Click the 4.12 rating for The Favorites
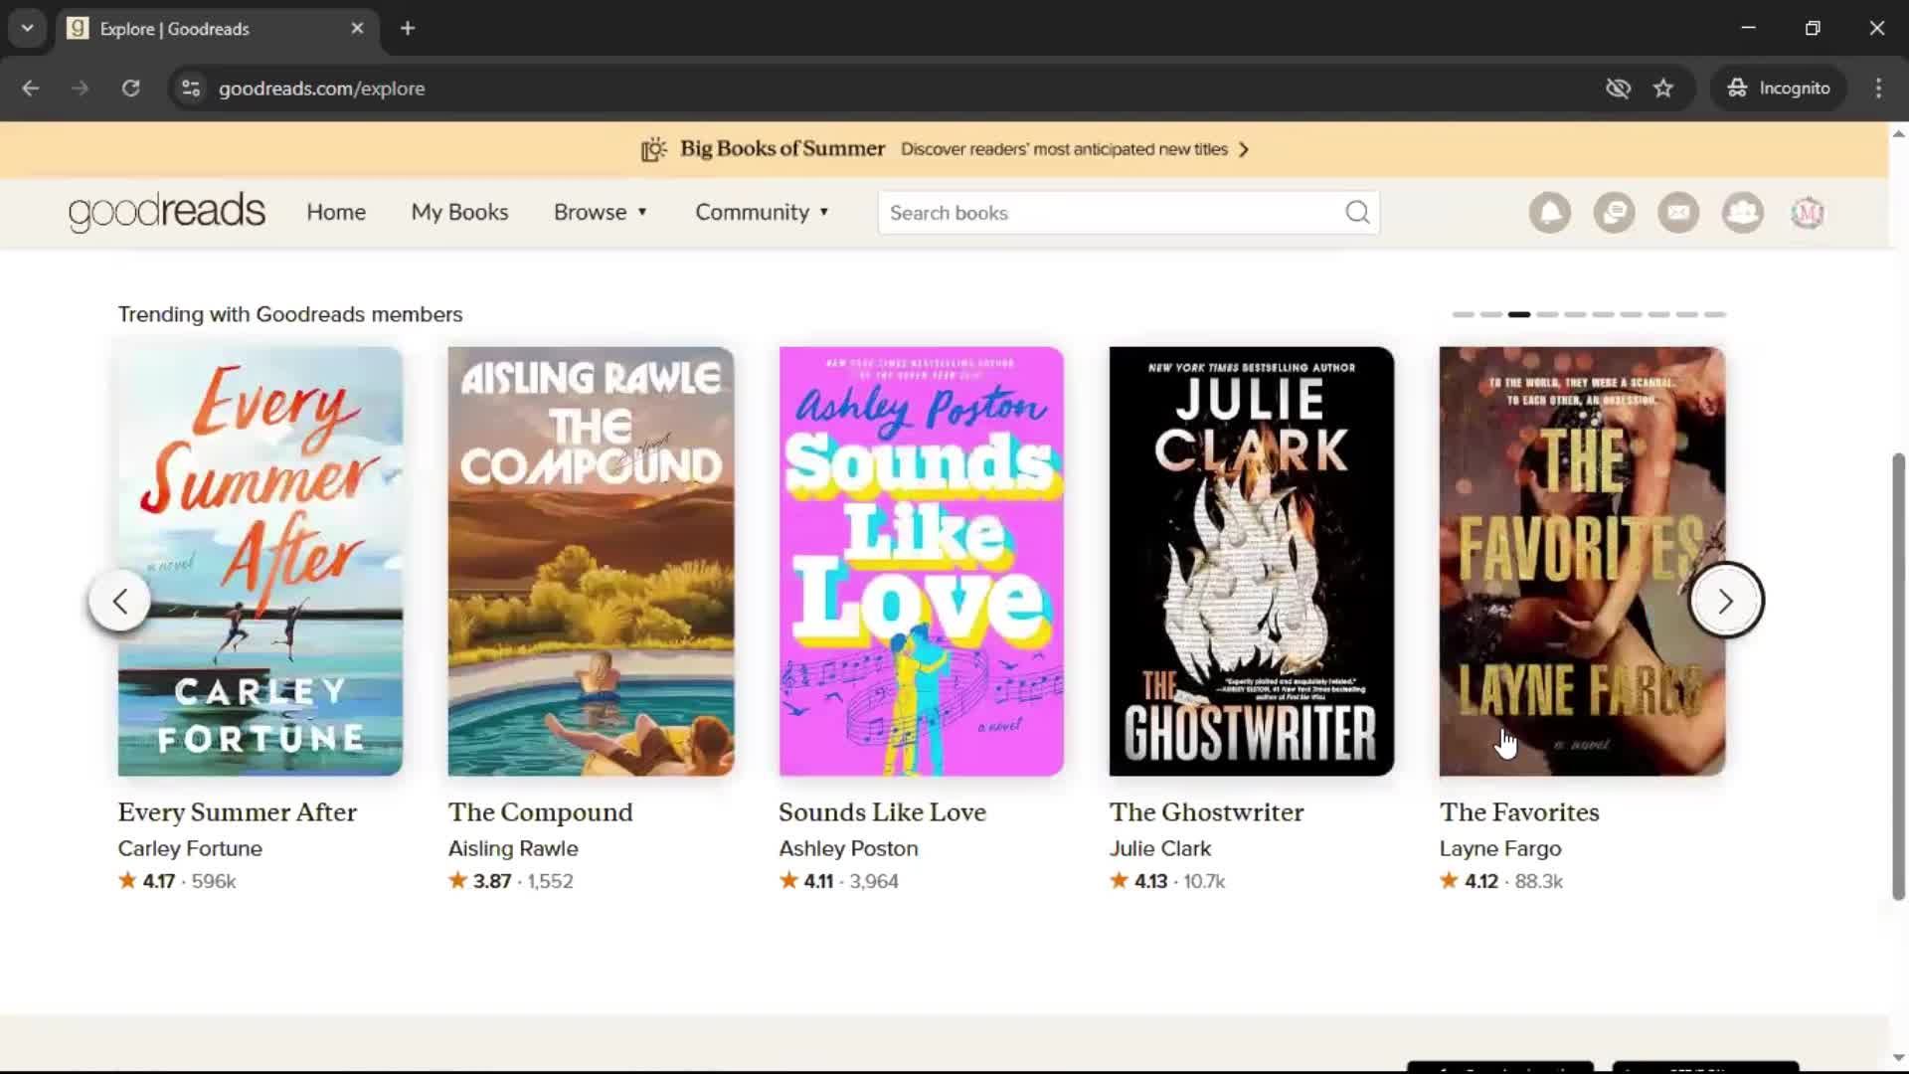 point(1480,881)
